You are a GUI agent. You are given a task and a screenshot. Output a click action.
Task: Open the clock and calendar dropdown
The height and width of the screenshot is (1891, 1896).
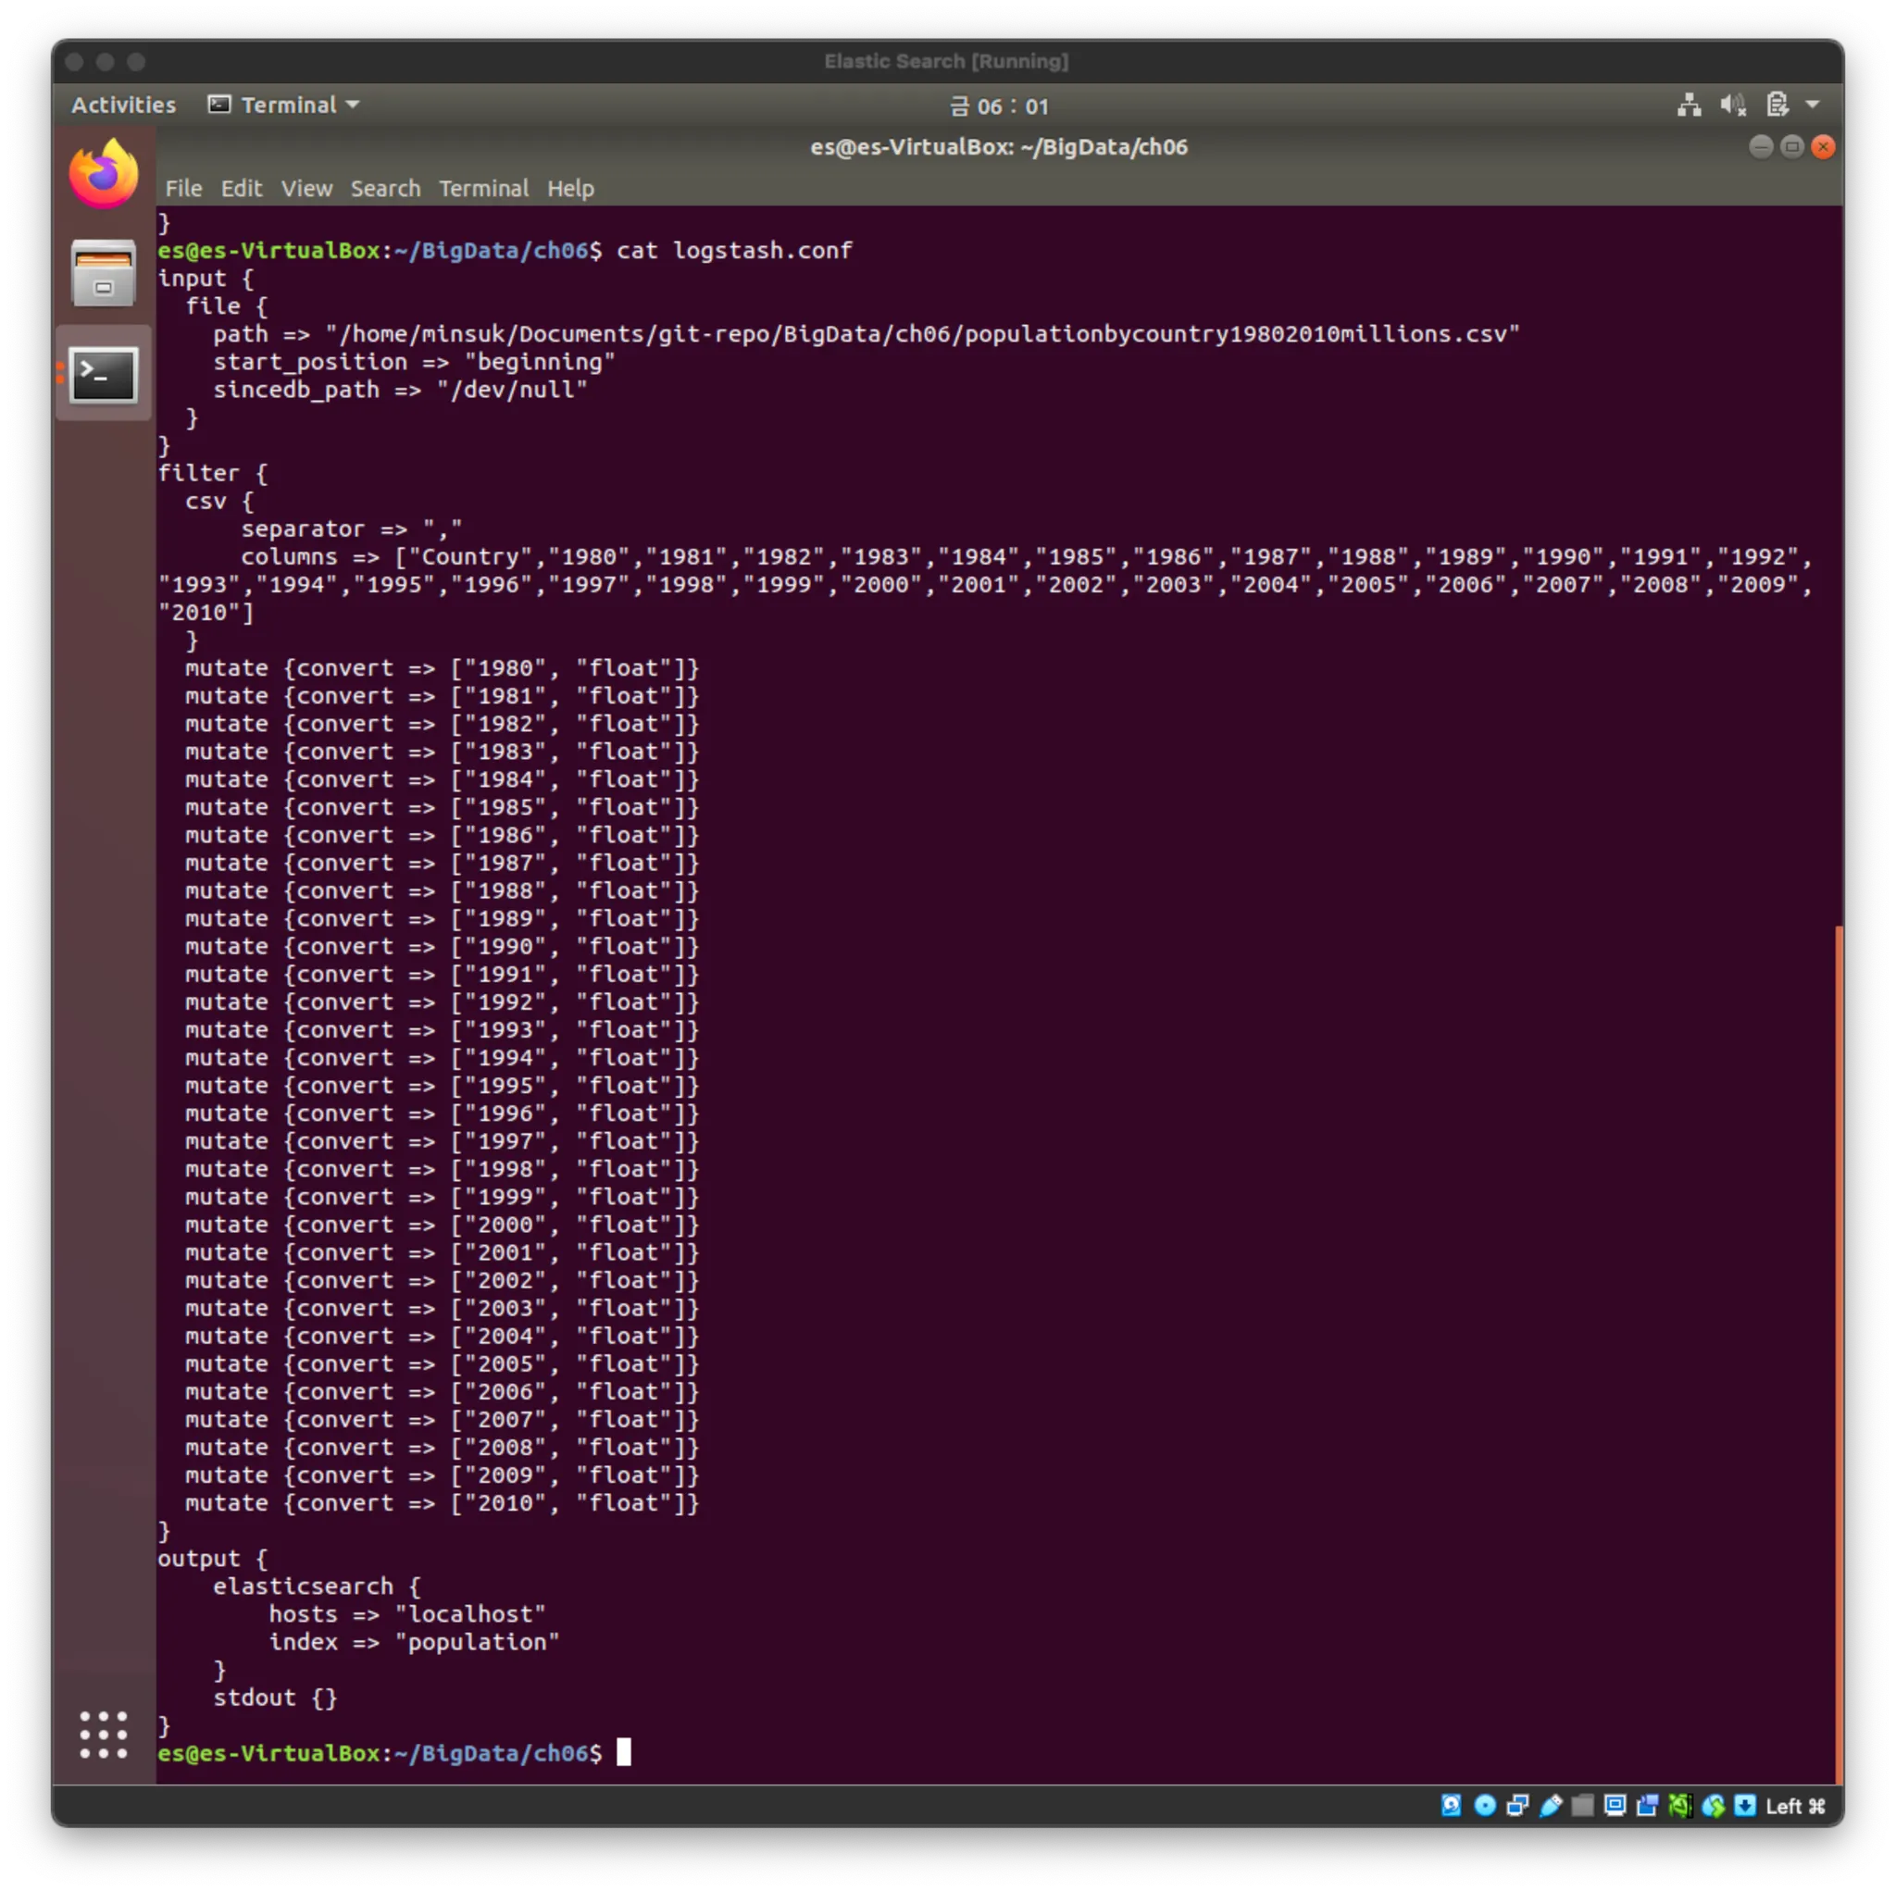coord(999,106)
